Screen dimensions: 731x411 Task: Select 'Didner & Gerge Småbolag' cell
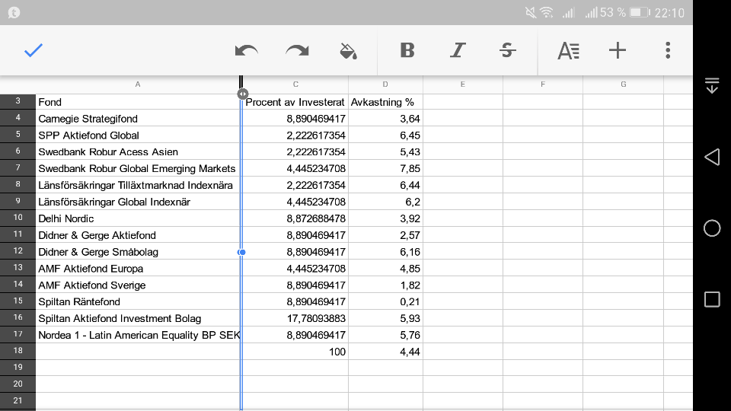[138, 252]
